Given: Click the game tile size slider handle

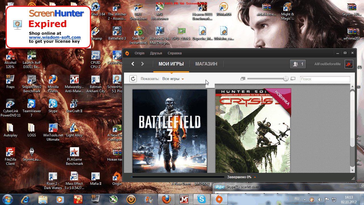Looking at the screenshot, I should tap(286, 79).
